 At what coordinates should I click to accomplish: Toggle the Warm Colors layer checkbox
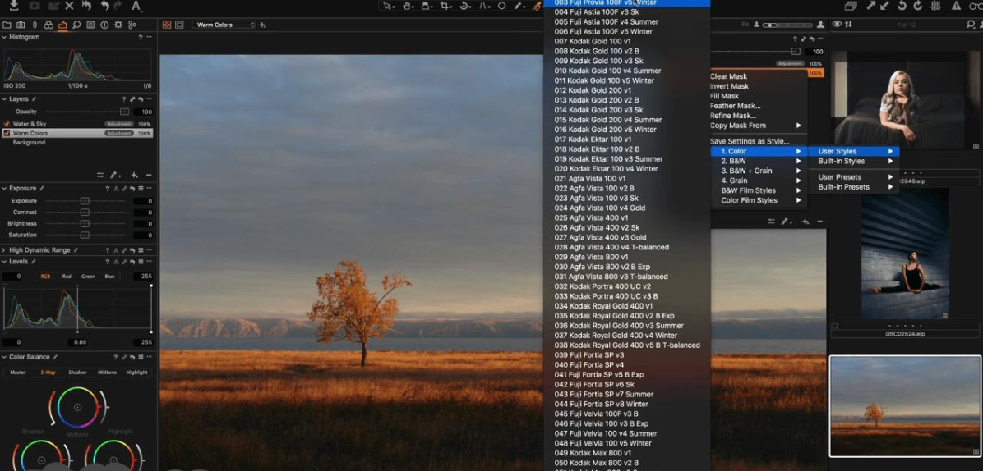pos(7,133)
